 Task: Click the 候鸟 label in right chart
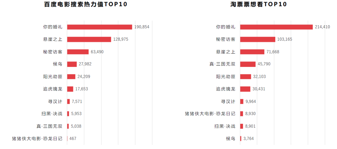[231, 138]
